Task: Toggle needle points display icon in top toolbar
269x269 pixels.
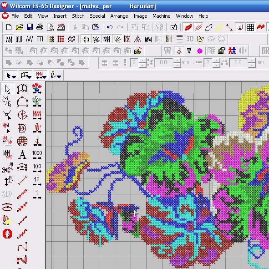Action: click(240, 27)
